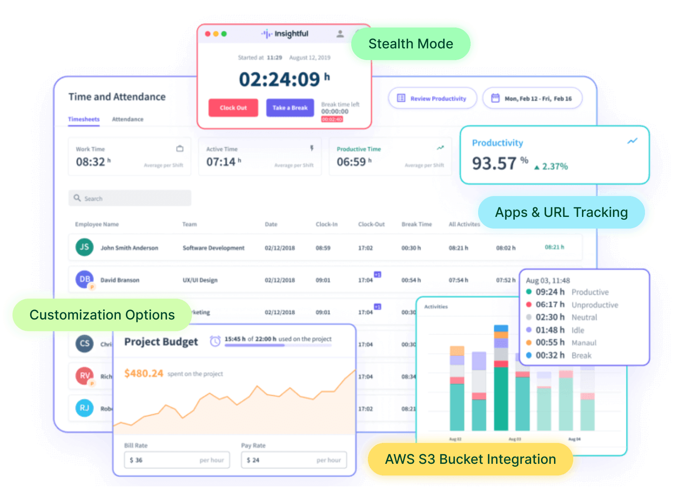
Task: Open Review Productivity
Action: click(432, 98)
